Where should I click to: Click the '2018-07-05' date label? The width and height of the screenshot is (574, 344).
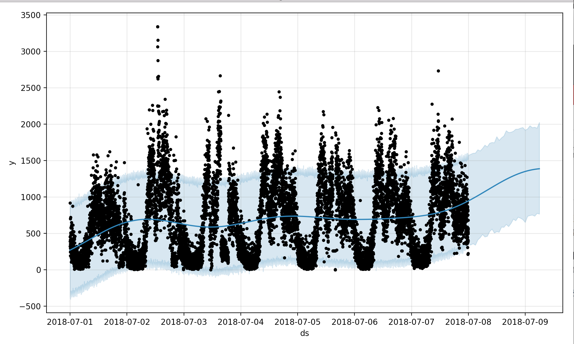coord(297,322)
